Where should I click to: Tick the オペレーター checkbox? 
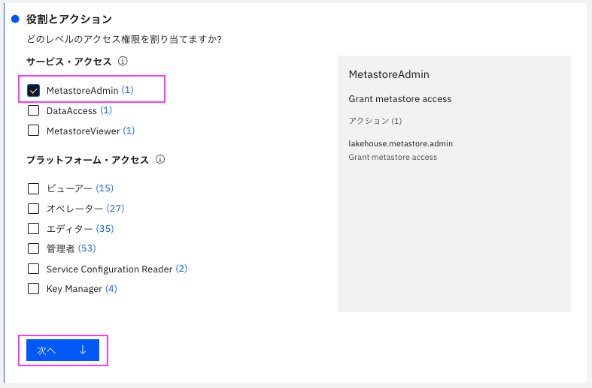(34, 209)
